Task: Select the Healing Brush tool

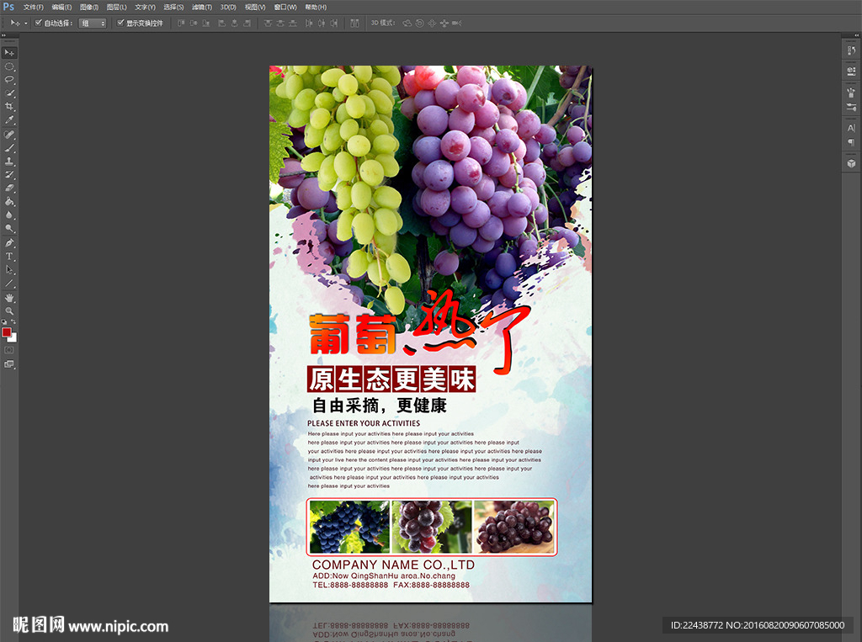Action: pyautogui.click(x=9, y=135)
